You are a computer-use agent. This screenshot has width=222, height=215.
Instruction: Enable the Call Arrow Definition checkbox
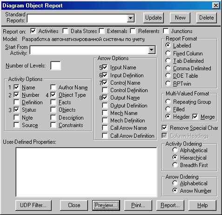coord(105,135)
